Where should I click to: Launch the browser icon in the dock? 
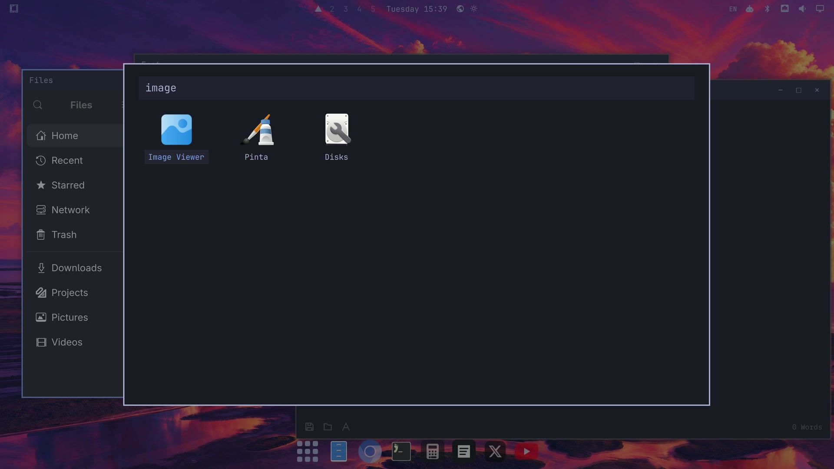370,452
